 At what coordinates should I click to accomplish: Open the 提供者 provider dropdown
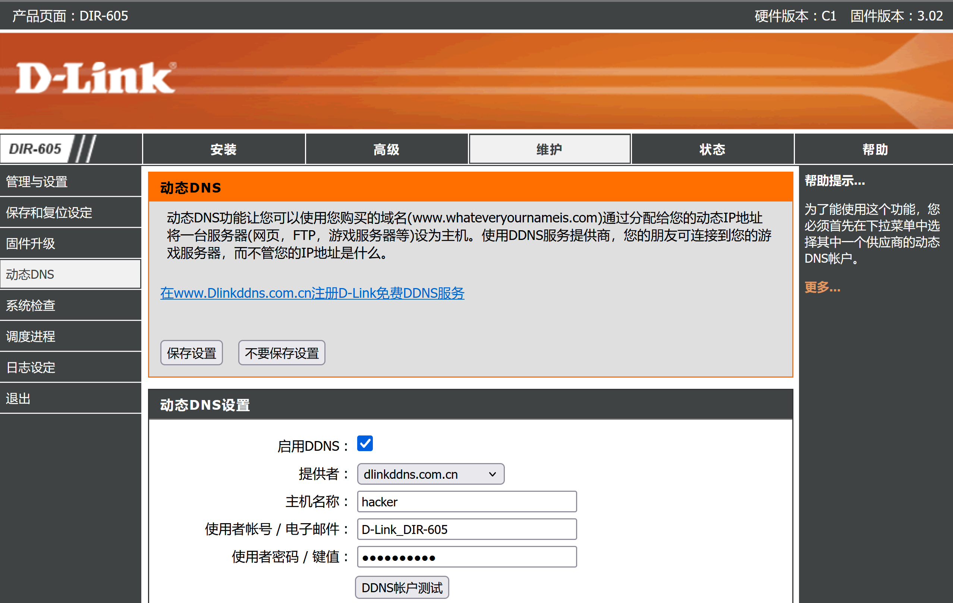[x=430, y=474]
